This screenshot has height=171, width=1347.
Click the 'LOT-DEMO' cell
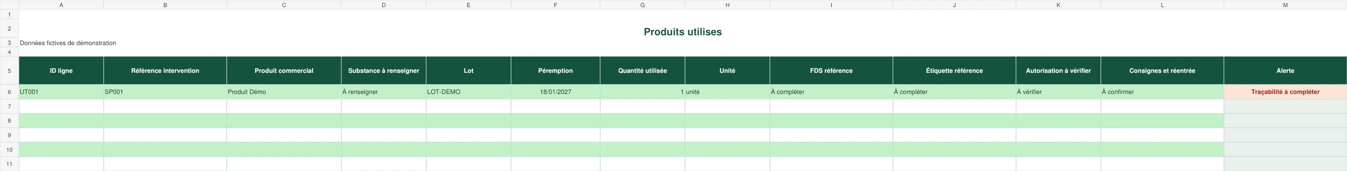469,92
